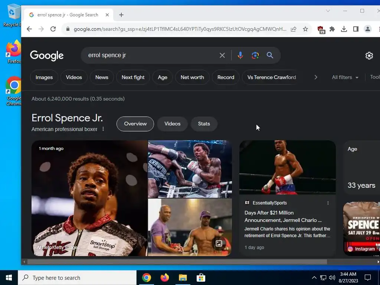Open the Chrome profile avatar
Image resolution: width=380 pixels, height=285 pixels.
point(368,29)
